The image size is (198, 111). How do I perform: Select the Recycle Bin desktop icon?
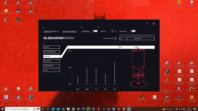coord(192,3)
